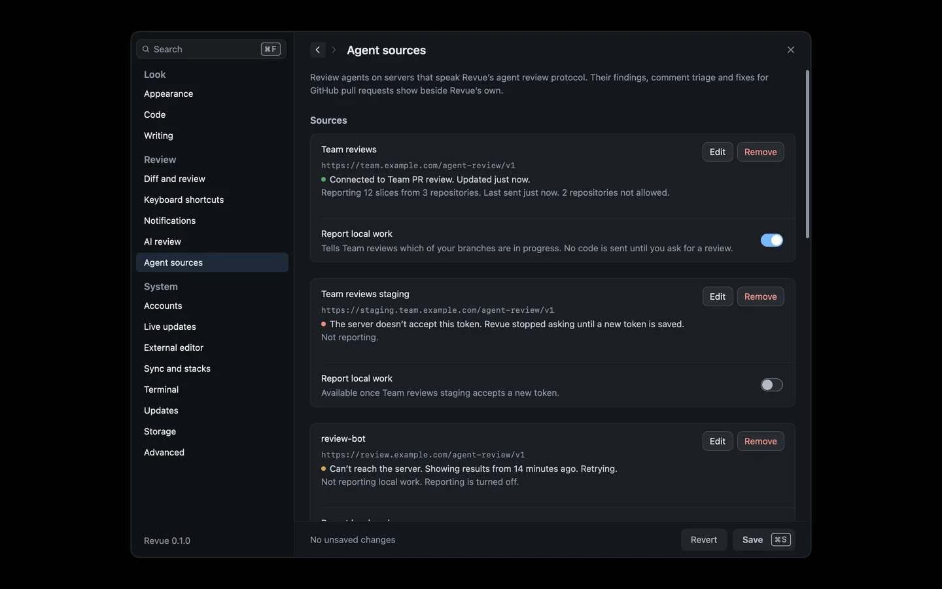The width and height of the screenshot is (942, 589).
Task: Remove the Team reviews staging source
Action: click(x=761, y=296)
